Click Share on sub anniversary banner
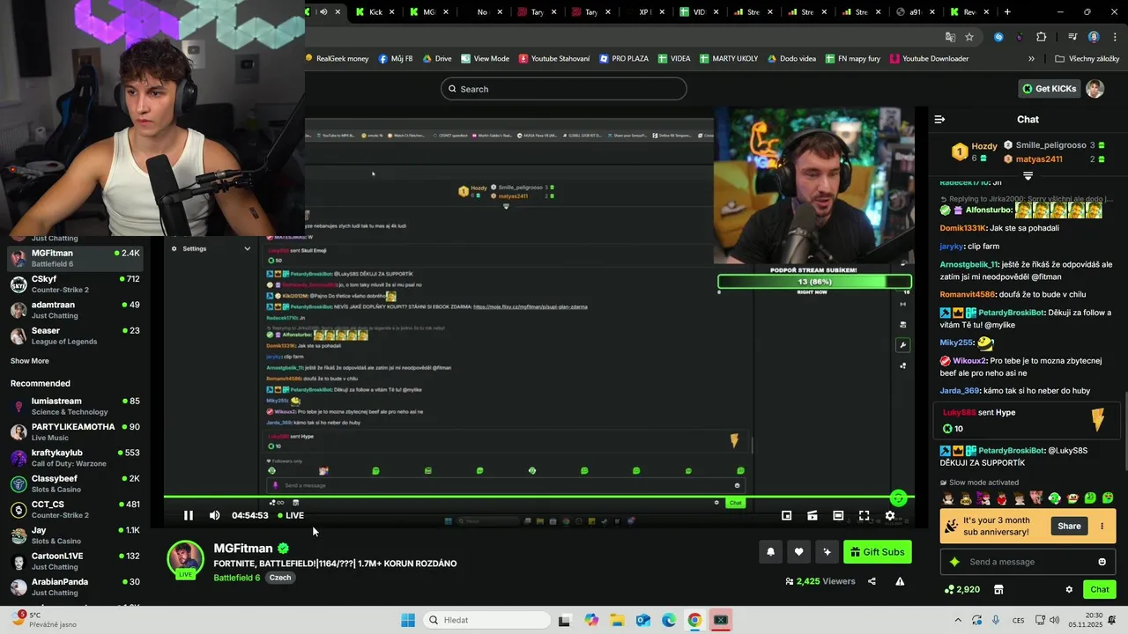 pos(1069,527)
